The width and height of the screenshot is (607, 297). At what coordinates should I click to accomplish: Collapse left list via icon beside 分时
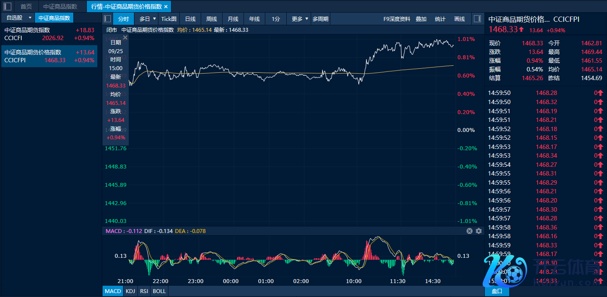click(x=107, y=19)
